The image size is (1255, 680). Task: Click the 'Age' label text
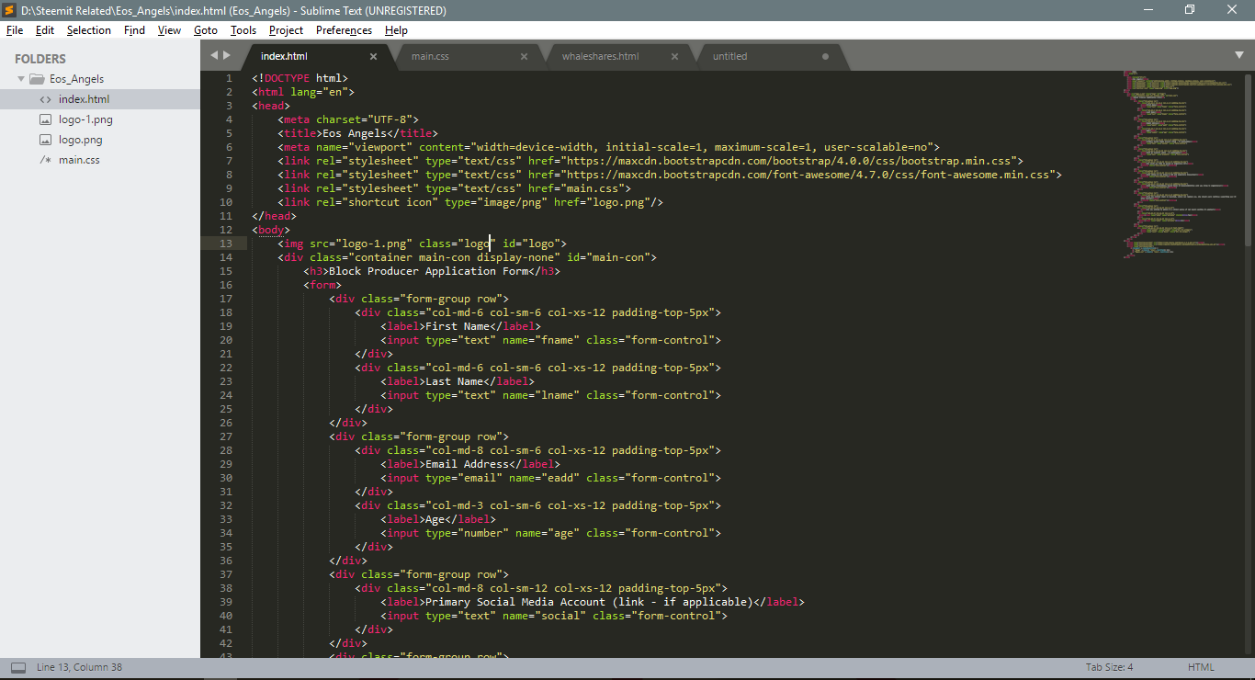point(435,519)
